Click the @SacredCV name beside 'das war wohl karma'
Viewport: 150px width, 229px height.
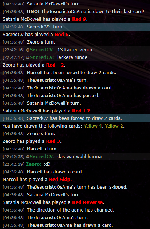click(x=40, y=157)
